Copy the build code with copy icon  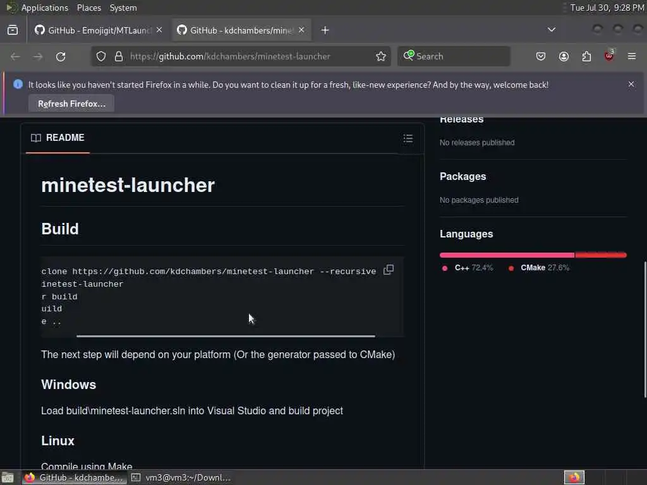pyautogui.click(x=389, y=270)
